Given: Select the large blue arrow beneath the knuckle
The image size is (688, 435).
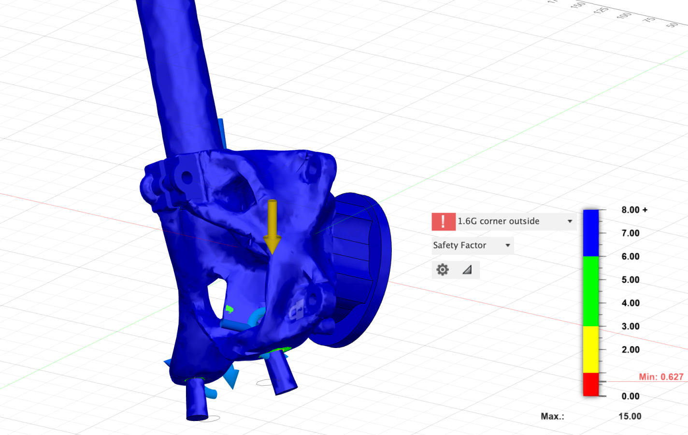Looking at the screenshot, I should point(231,376).
